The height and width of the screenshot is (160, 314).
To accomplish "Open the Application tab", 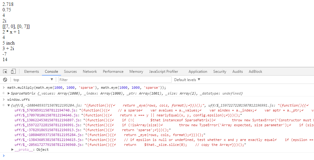I will 198,72.
